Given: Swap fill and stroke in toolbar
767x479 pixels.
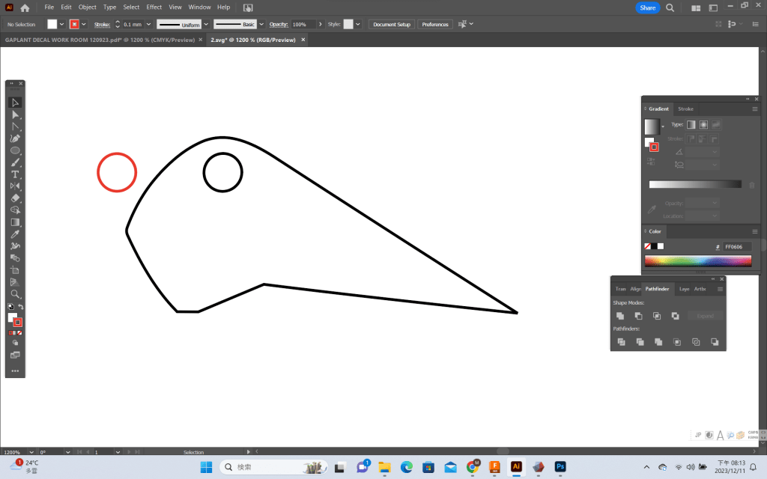Looking at the screenshot, I should [21, 306].
